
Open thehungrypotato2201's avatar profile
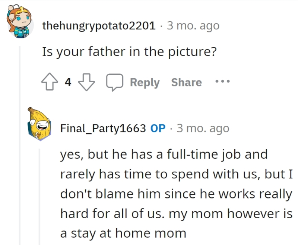coord(19,21)
